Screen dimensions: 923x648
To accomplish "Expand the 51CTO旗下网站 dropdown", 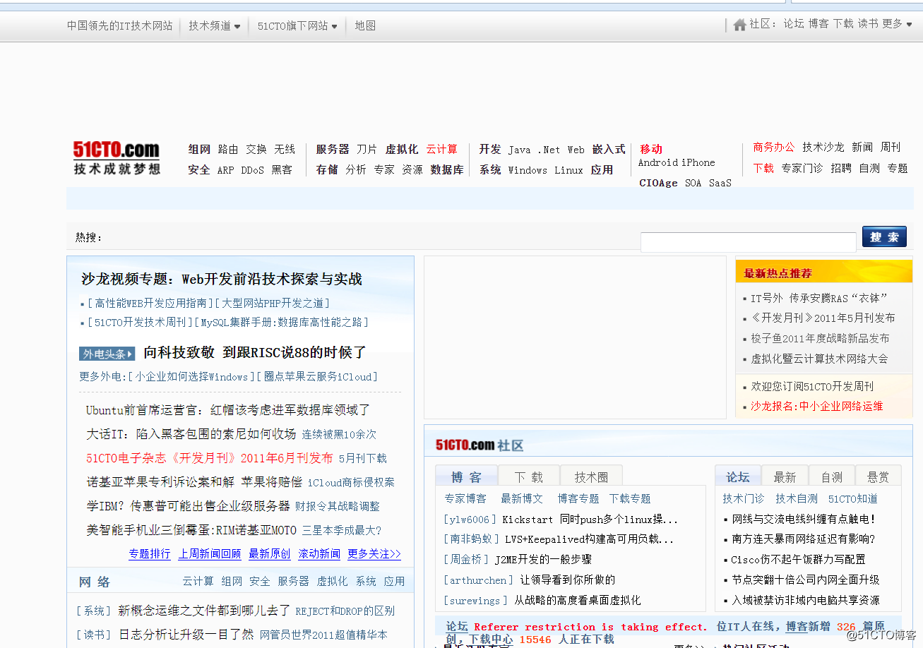I will (x=297, y=25).
